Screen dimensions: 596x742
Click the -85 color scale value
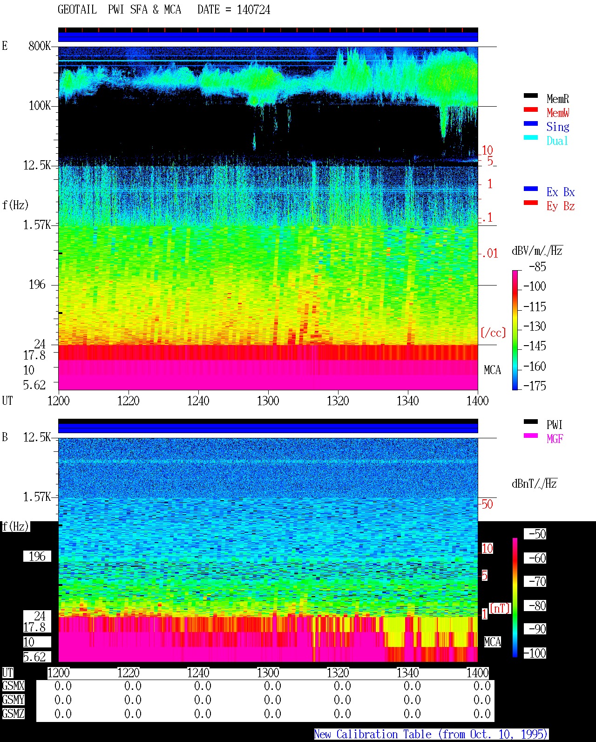(x=537, y=267)
